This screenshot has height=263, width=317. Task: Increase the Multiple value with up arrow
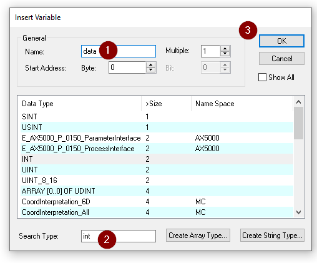tap(225, 49)
